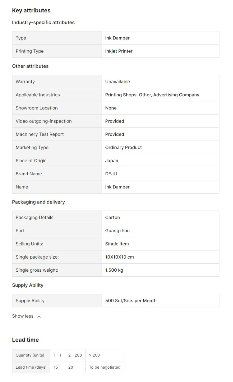Click the Video outgoing-inspection label
Image resolution: width=233 pixels, height=382 pixels.
pyautogui.click(x=44, y=121)
